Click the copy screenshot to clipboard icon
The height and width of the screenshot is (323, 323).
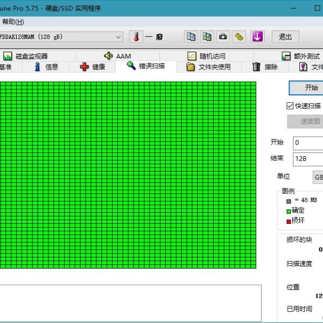pyautogui.click(x=207, y=37)
